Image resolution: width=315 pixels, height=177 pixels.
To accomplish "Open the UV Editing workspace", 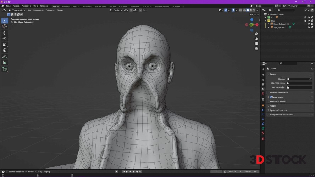I will (x=88, y=6).
